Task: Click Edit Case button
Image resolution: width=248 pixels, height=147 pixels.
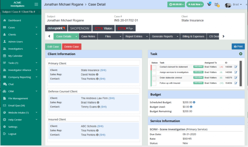Action: click(x=53, y=47)
